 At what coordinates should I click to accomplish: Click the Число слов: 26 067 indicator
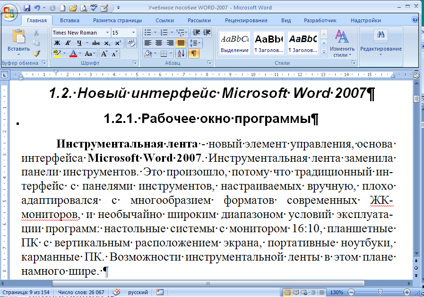pos(81,292)
